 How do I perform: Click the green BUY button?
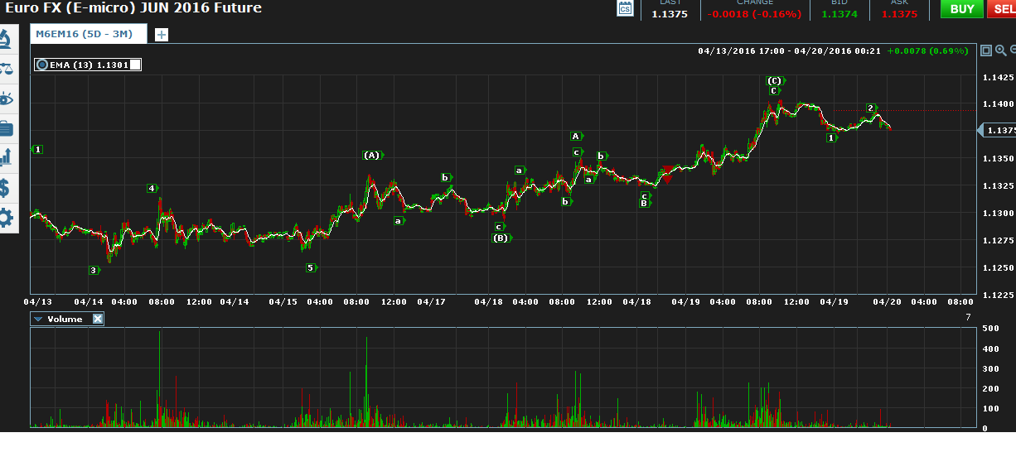[x=961, y=9]
